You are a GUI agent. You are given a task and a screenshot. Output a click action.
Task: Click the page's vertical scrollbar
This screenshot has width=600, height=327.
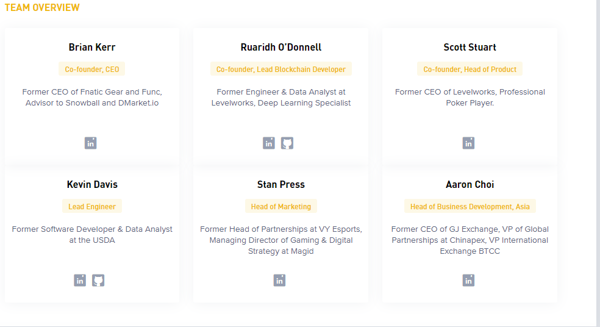tap(598, 163)
